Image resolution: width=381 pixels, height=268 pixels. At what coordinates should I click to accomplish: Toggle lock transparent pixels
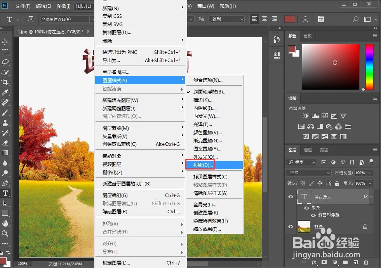coord(303,183)
